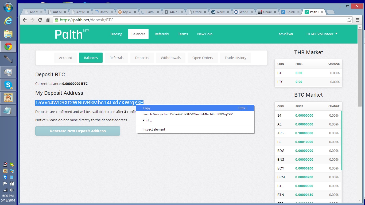Open ARS in the BTC Market list

308,133
